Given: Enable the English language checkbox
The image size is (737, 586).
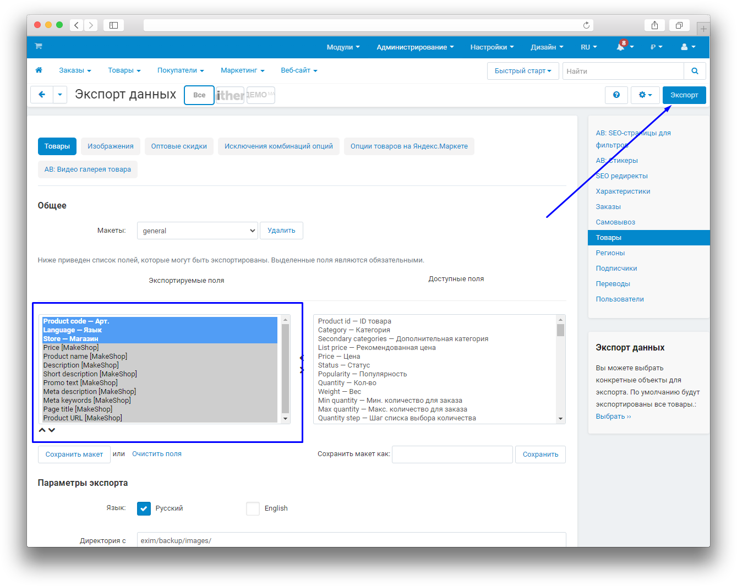Looking at the screenshot, I should coord(253,508).
